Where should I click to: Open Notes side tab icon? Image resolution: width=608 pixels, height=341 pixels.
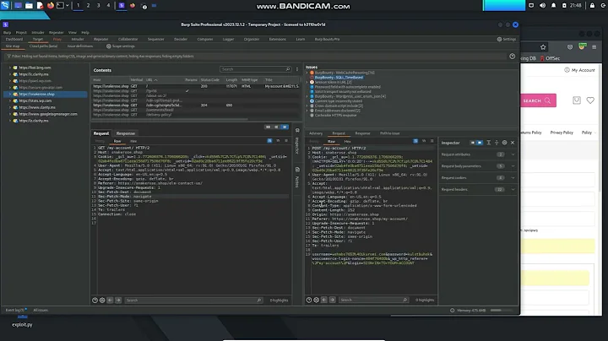(297, 170)
